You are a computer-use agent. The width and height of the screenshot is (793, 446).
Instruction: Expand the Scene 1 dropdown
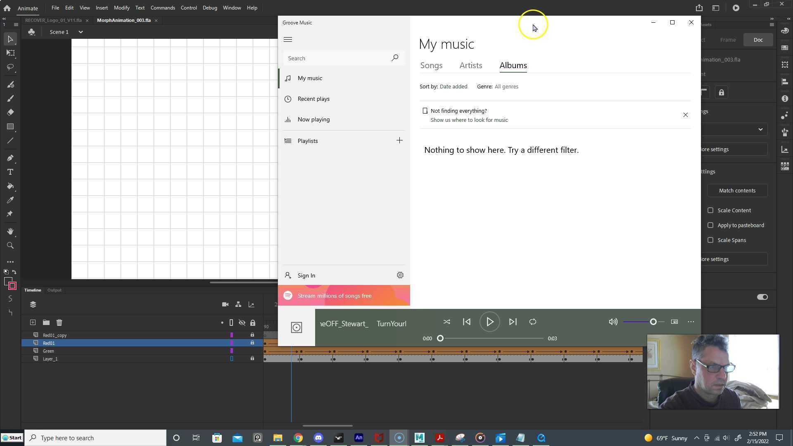click(81, 32)
